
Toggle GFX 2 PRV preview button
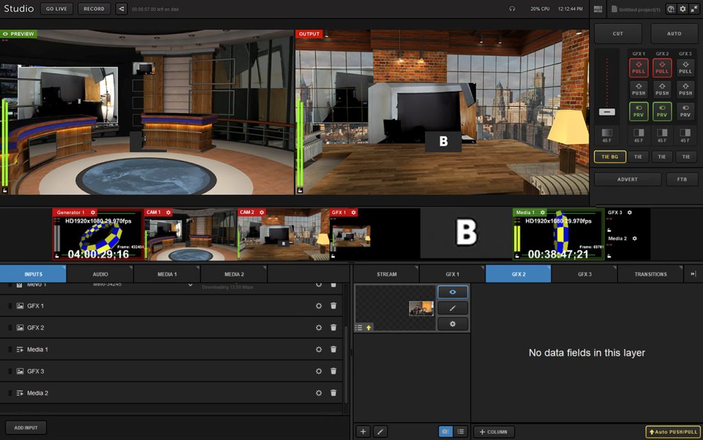[662, 112]
